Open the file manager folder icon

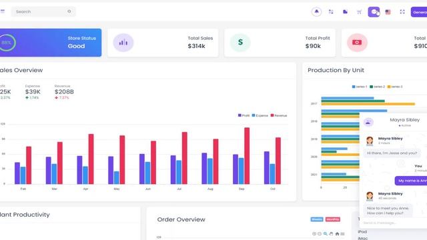(x=345, y=12)
